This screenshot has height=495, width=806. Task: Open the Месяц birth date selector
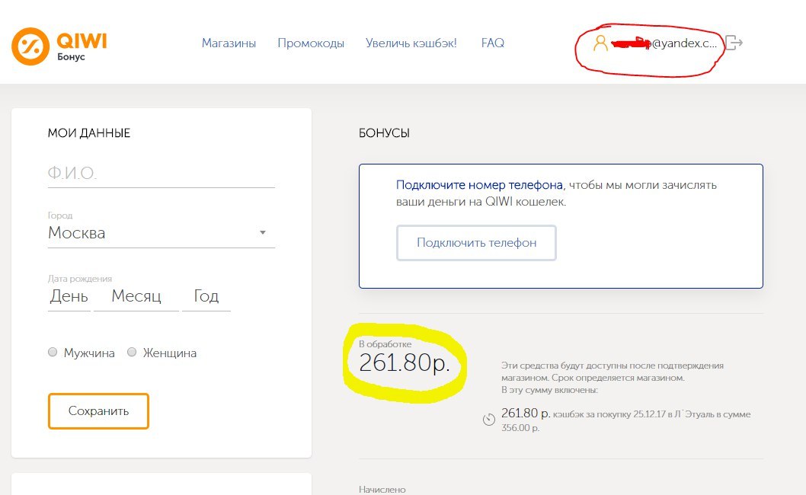point(136,296)
